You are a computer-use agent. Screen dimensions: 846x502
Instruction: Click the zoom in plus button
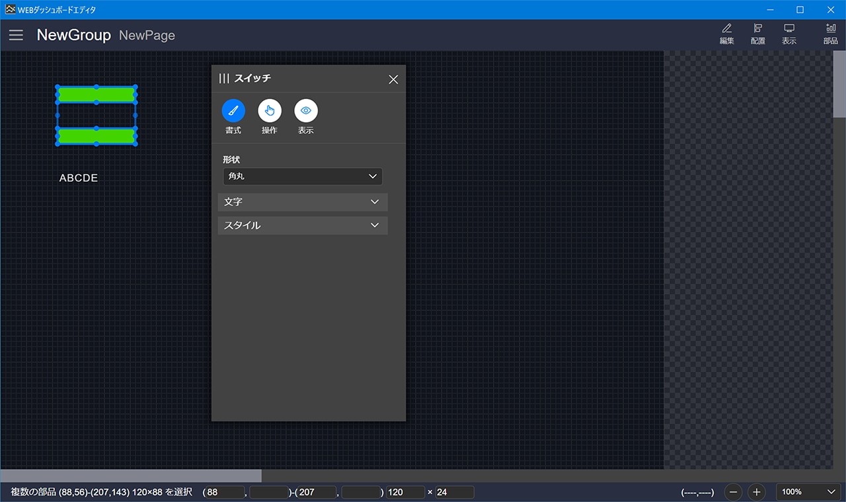tap(757, 492)
